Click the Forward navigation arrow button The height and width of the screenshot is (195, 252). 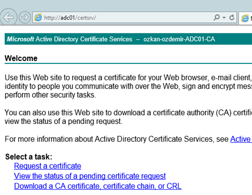(x=25, y=17)
